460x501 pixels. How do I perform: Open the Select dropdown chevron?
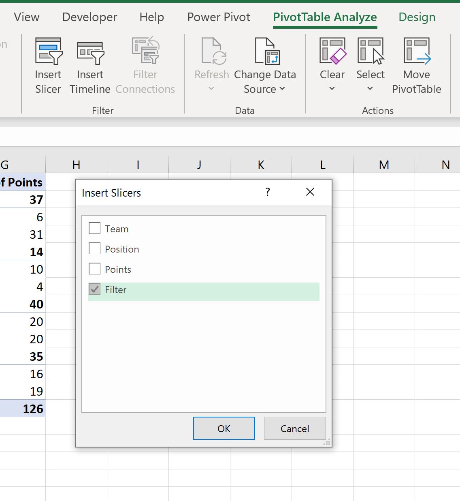[x=370, y=89]
